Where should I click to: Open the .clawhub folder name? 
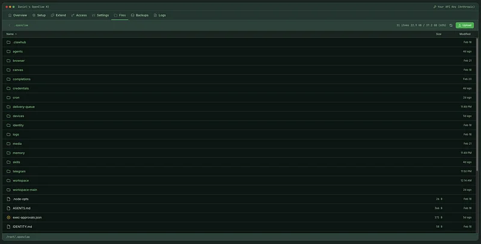pos(19,42)
